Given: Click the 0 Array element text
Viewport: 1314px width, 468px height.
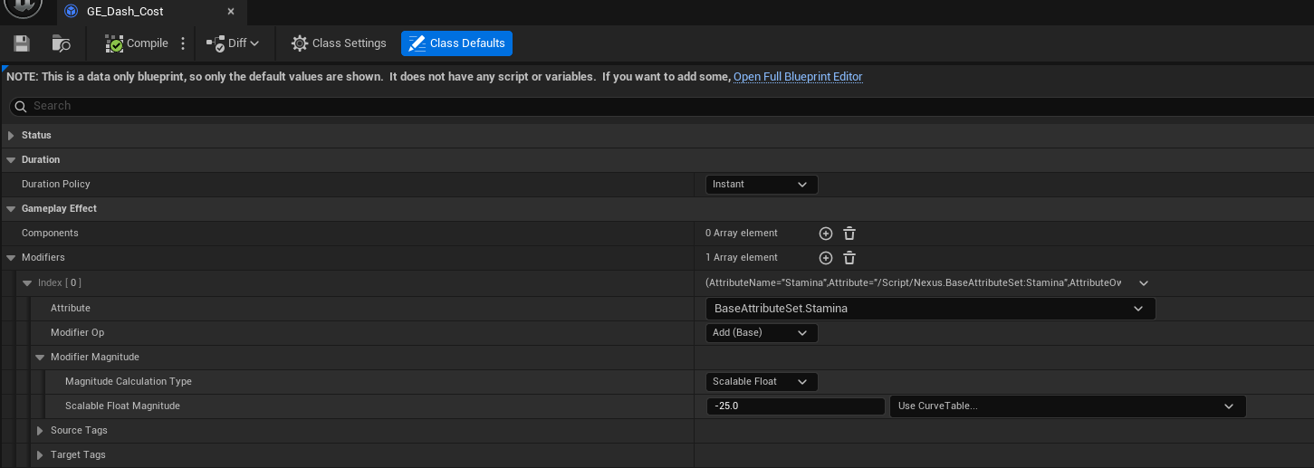Looking at the screenshot, I should tap(742, 234).
